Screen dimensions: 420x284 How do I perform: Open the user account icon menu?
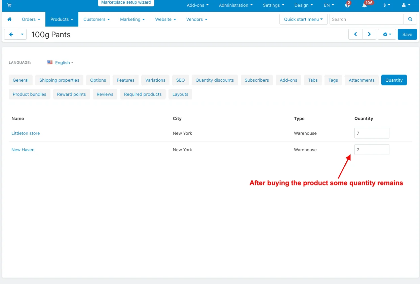coord(406,5)
